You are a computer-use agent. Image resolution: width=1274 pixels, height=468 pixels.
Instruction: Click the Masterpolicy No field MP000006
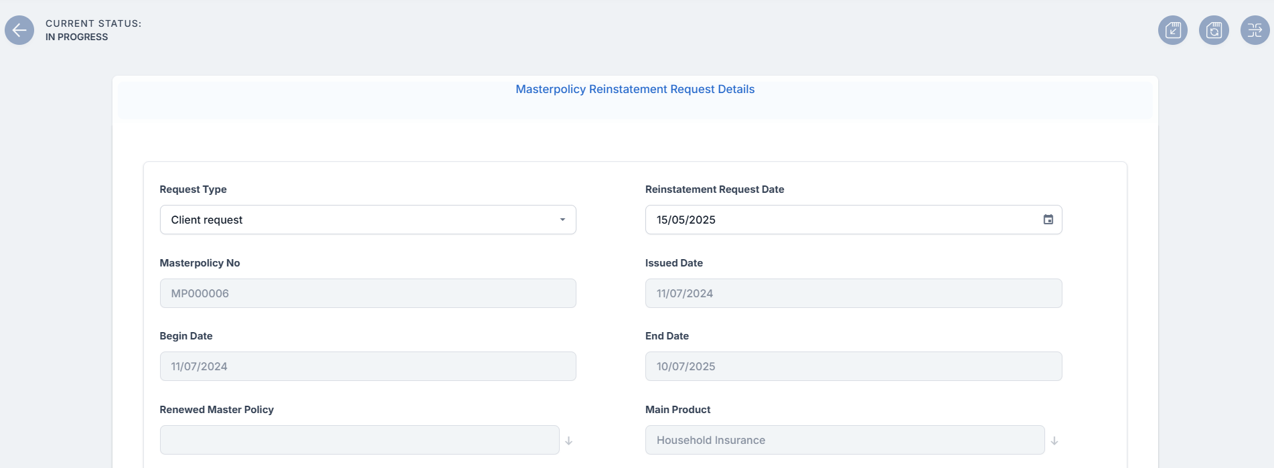click(x=368, y=293)
